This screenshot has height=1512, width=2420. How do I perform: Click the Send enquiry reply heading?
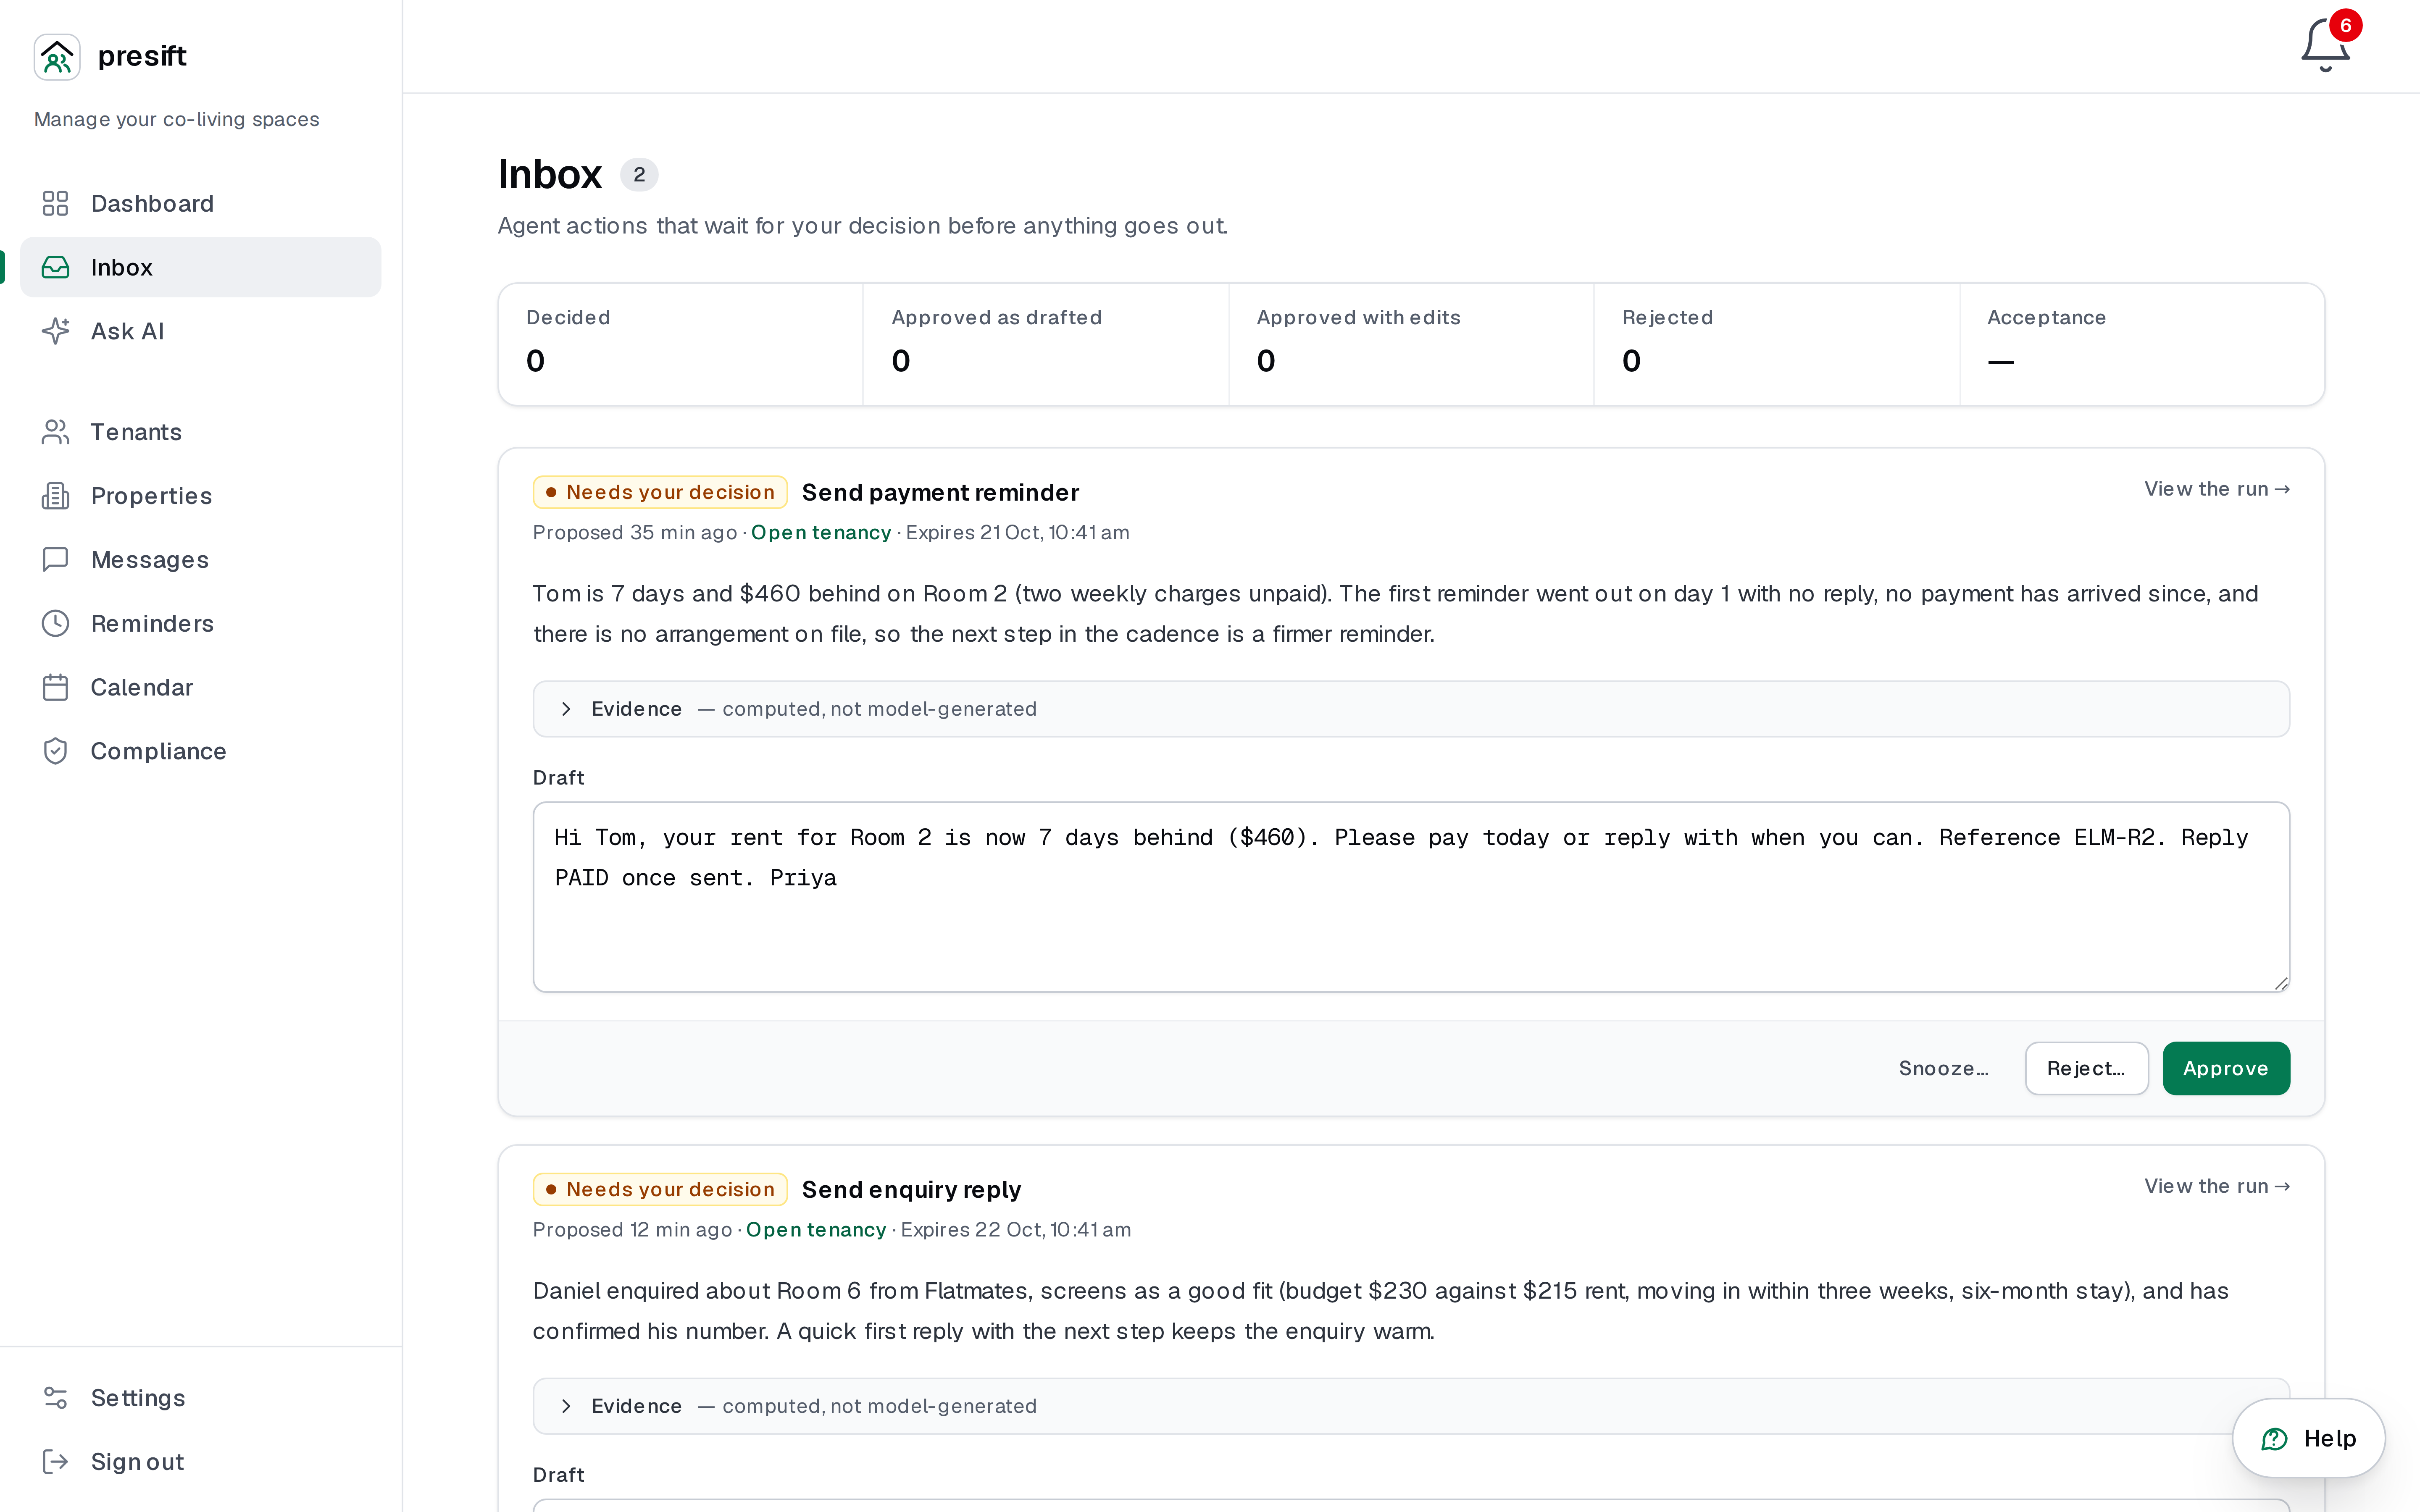[911, 1189]
